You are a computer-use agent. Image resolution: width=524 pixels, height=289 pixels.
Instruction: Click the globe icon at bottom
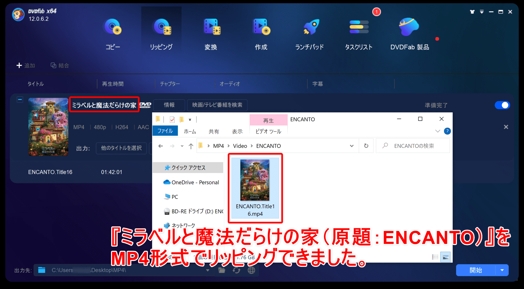pyautogui.click(x=251, y=270)
